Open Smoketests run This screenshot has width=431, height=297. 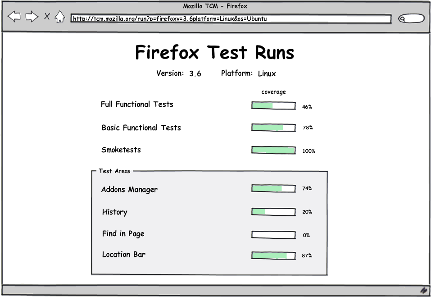coord(121,150)
